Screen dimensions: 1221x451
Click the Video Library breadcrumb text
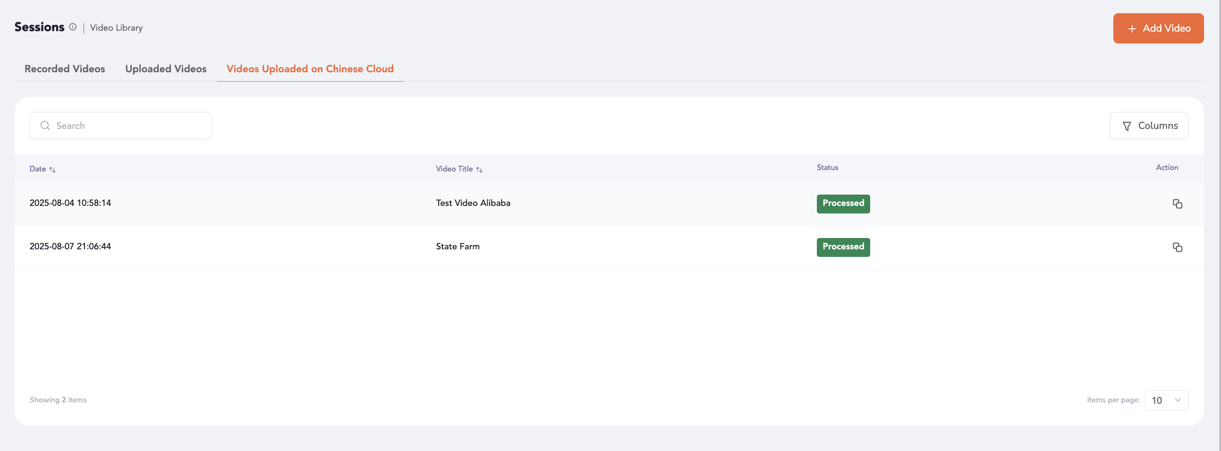[116, 27]
